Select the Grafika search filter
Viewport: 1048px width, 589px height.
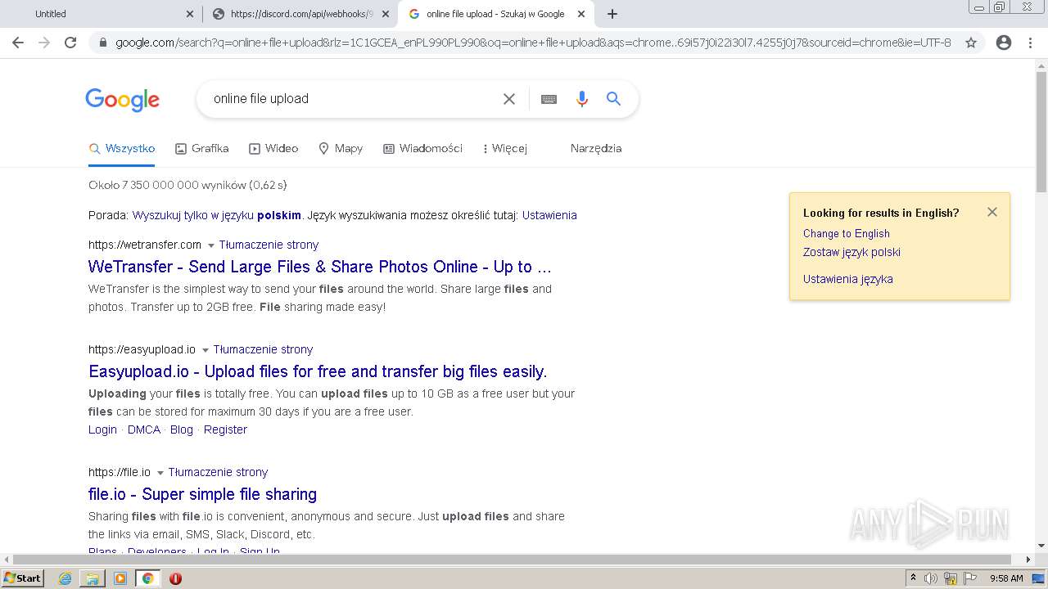[202, 149]
